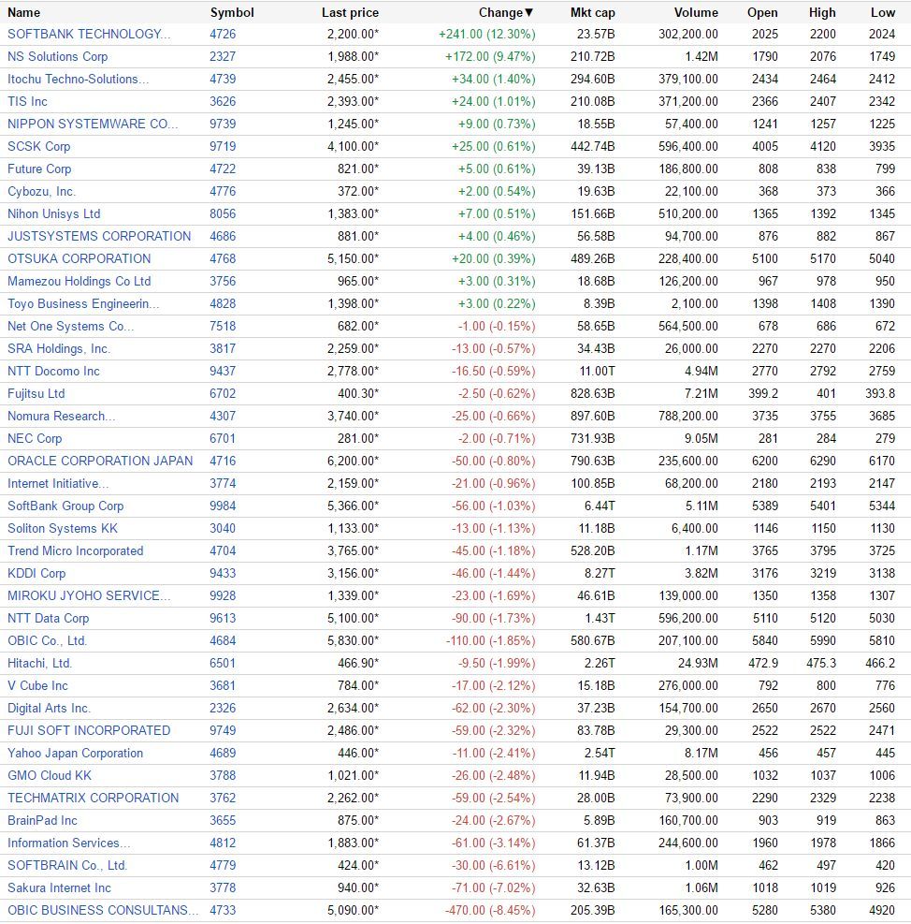Image resolution: width=911 pixels, height=924 pixels.
Task: Open Fujitsu Ltd link
Action: pyautogui.click(x=36, y=393)
